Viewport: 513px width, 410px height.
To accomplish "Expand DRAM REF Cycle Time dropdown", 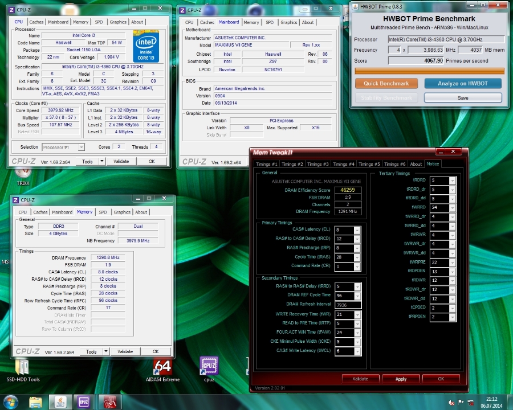I will coord(357,296).
